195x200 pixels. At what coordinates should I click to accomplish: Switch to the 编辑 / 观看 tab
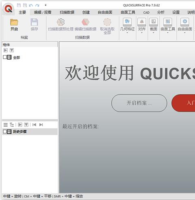(43, 13)
